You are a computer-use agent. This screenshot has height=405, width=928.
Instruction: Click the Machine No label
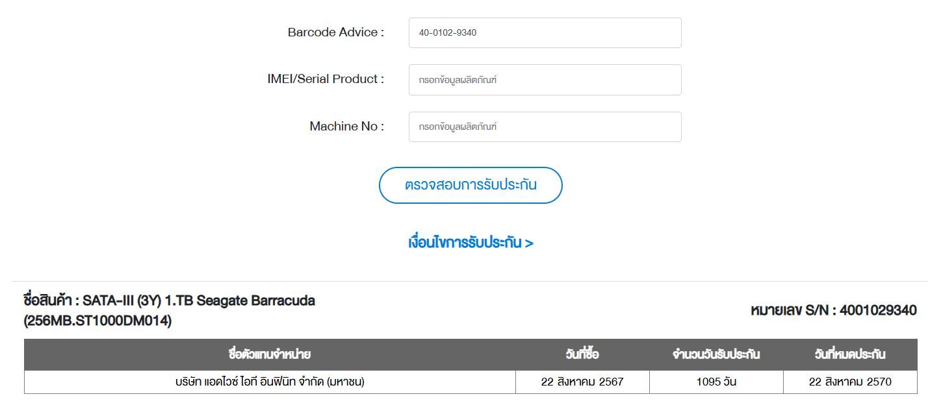[346, 127]
